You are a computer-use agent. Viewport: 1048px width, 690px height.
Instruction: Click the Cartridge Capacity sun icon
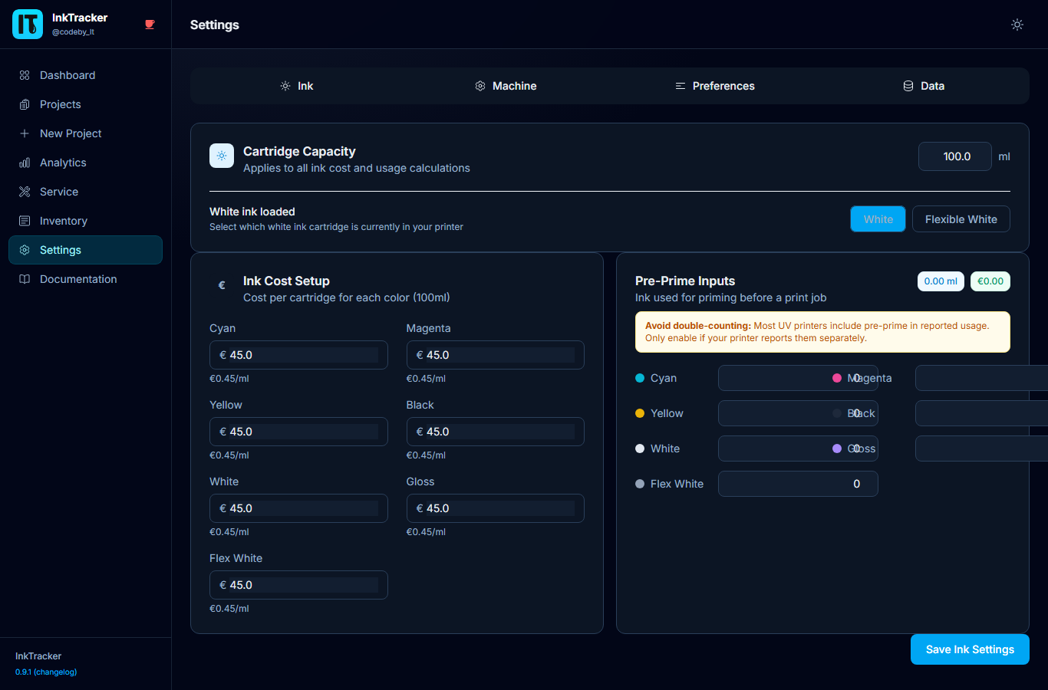click(222, 156)
